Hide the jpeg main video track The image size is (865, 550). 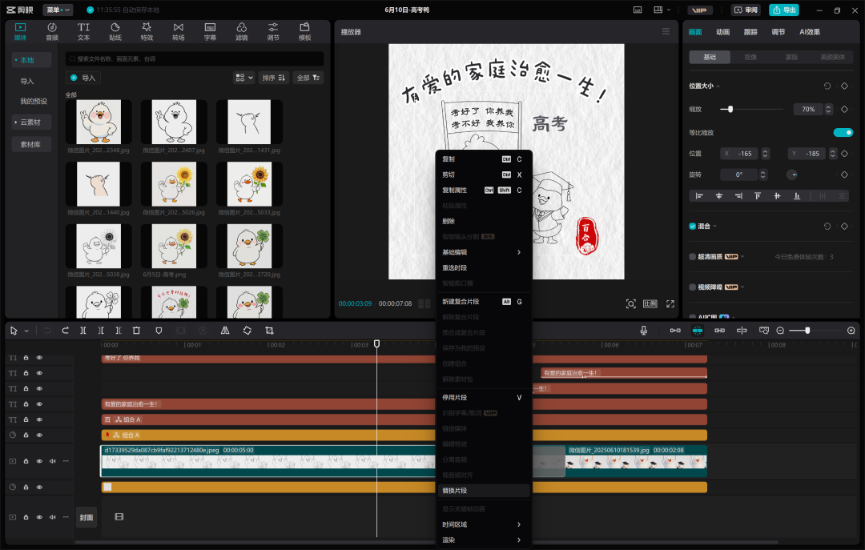point(39,461)
